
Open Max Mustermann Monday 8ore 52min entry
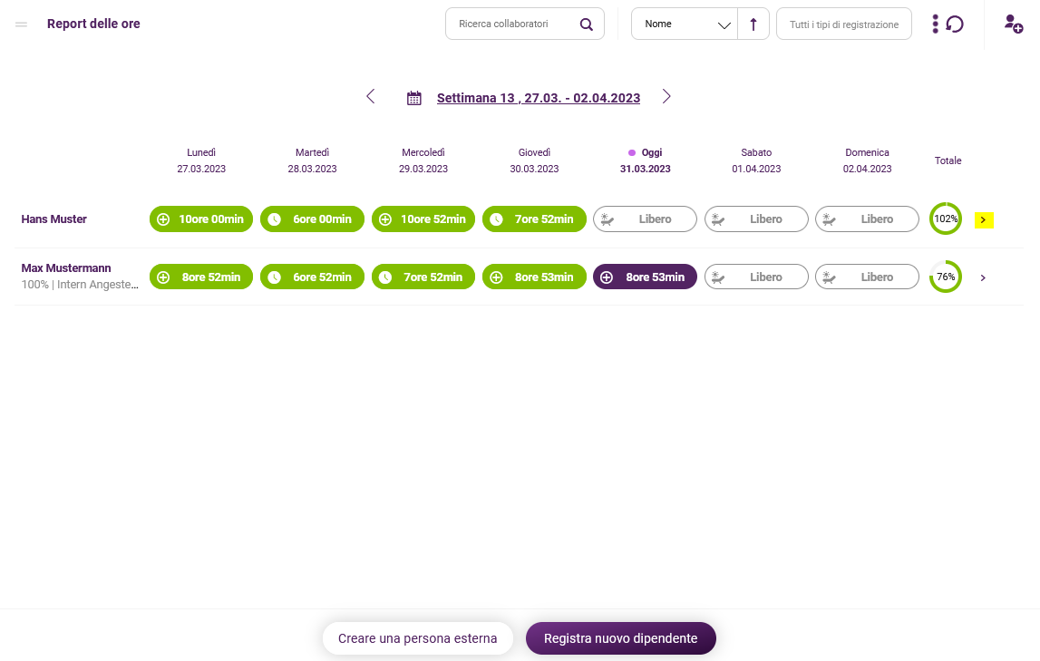(201, 277)
